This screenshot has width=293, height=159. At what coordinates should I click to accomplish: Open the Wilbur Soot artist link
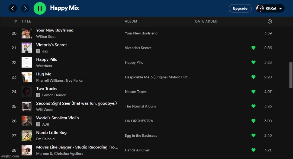pos(46,37)
